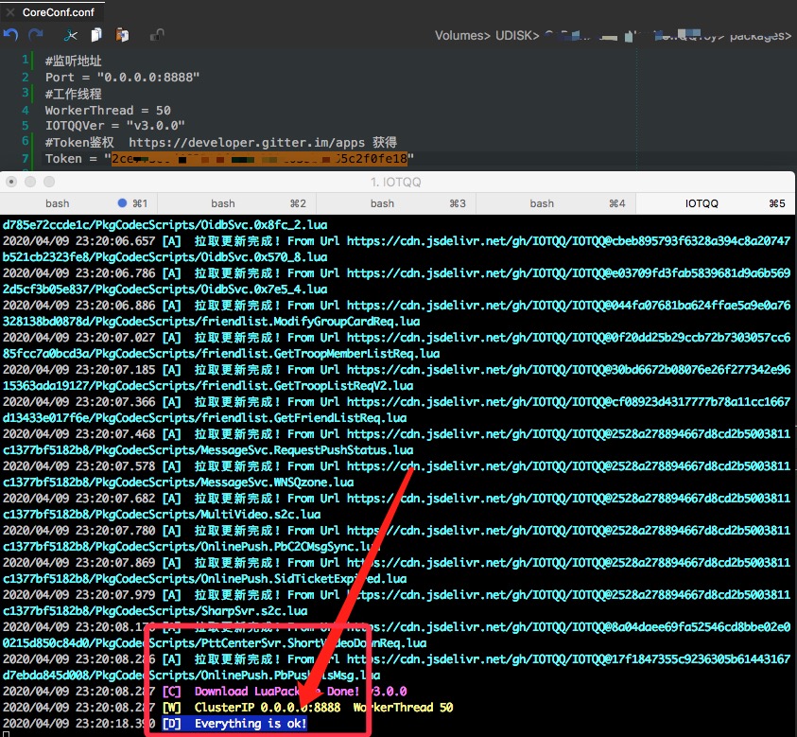The height and width of the screenshot is (737, 797).
Task: Click the friendlist.GetTroopMemberListReq.lua path
Action: tap(321, 354)
